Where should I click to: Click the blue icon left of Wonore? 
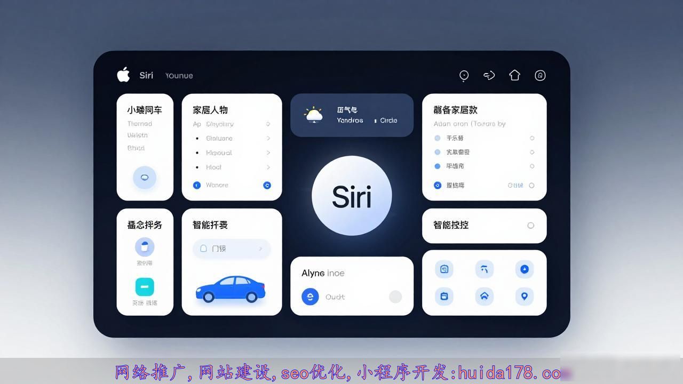[197, 185]
